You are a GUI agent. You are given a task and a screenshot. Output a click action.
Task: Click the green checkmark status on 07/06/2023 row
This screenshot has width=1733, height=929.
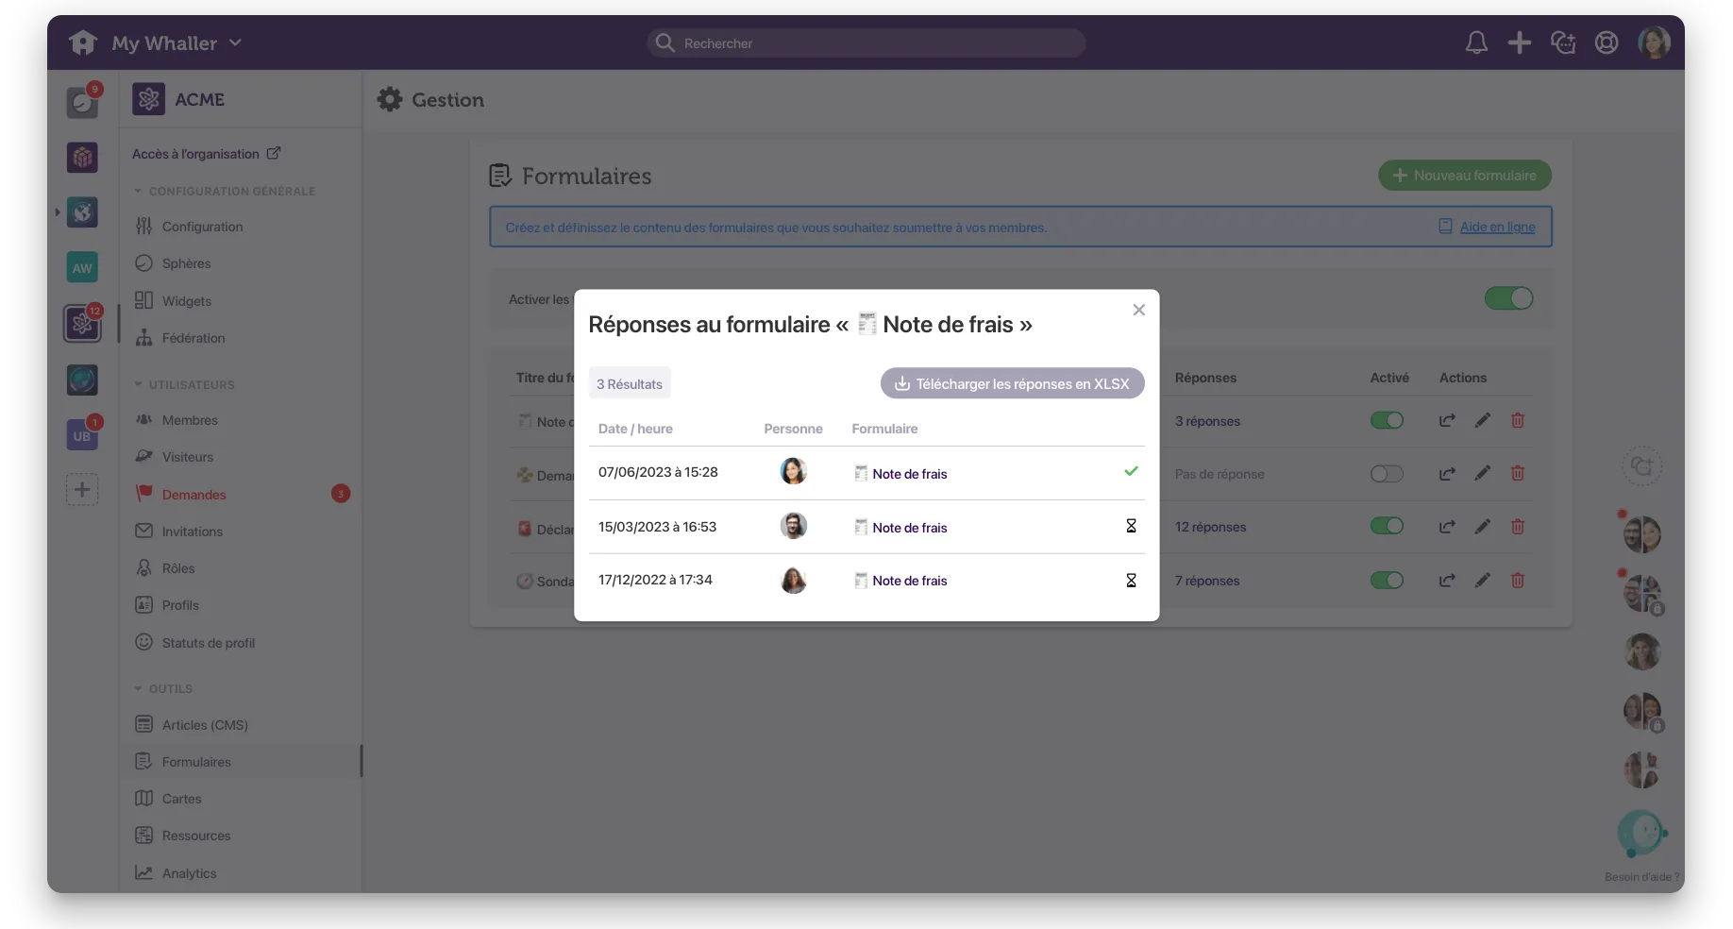click(x=1131, y=471)
